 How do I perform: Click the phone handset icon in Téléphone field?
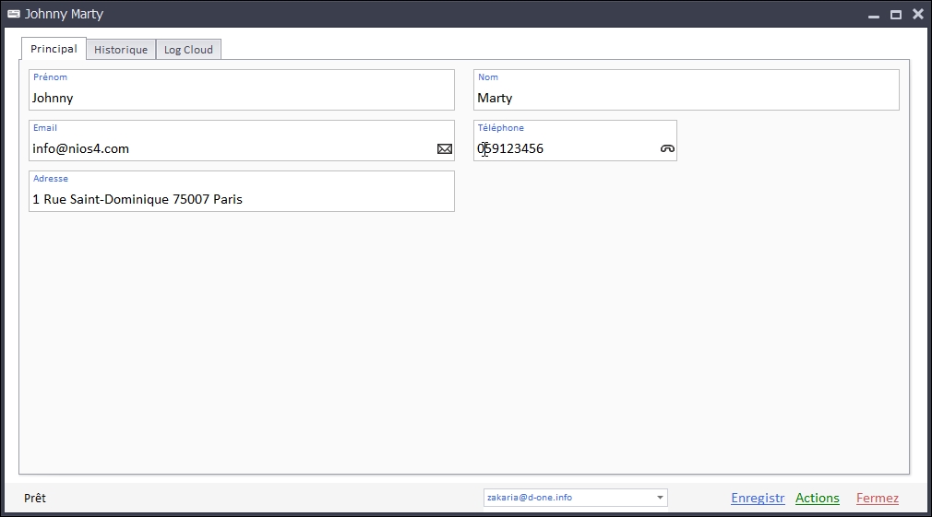pyautogui.click(x=667, y=148)
